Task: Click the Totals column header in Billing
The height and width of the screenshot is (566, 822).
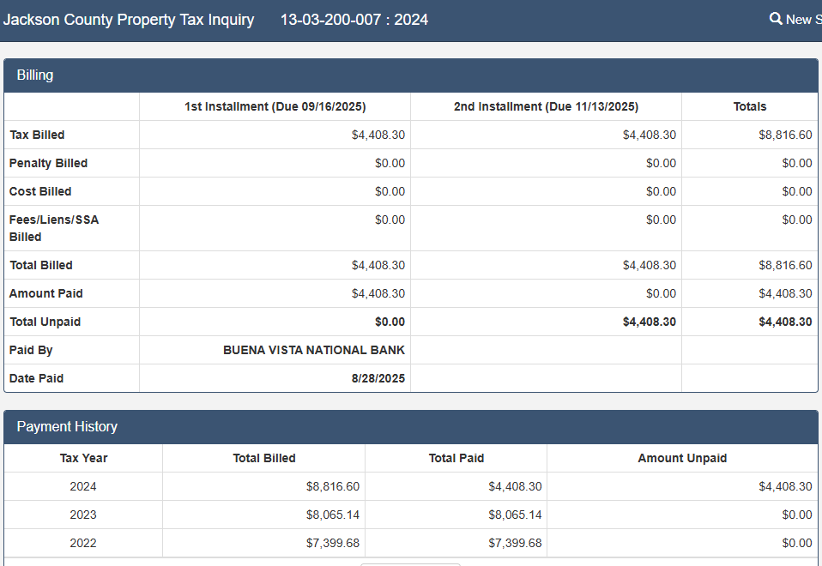Action: click(x=749, y=106)
